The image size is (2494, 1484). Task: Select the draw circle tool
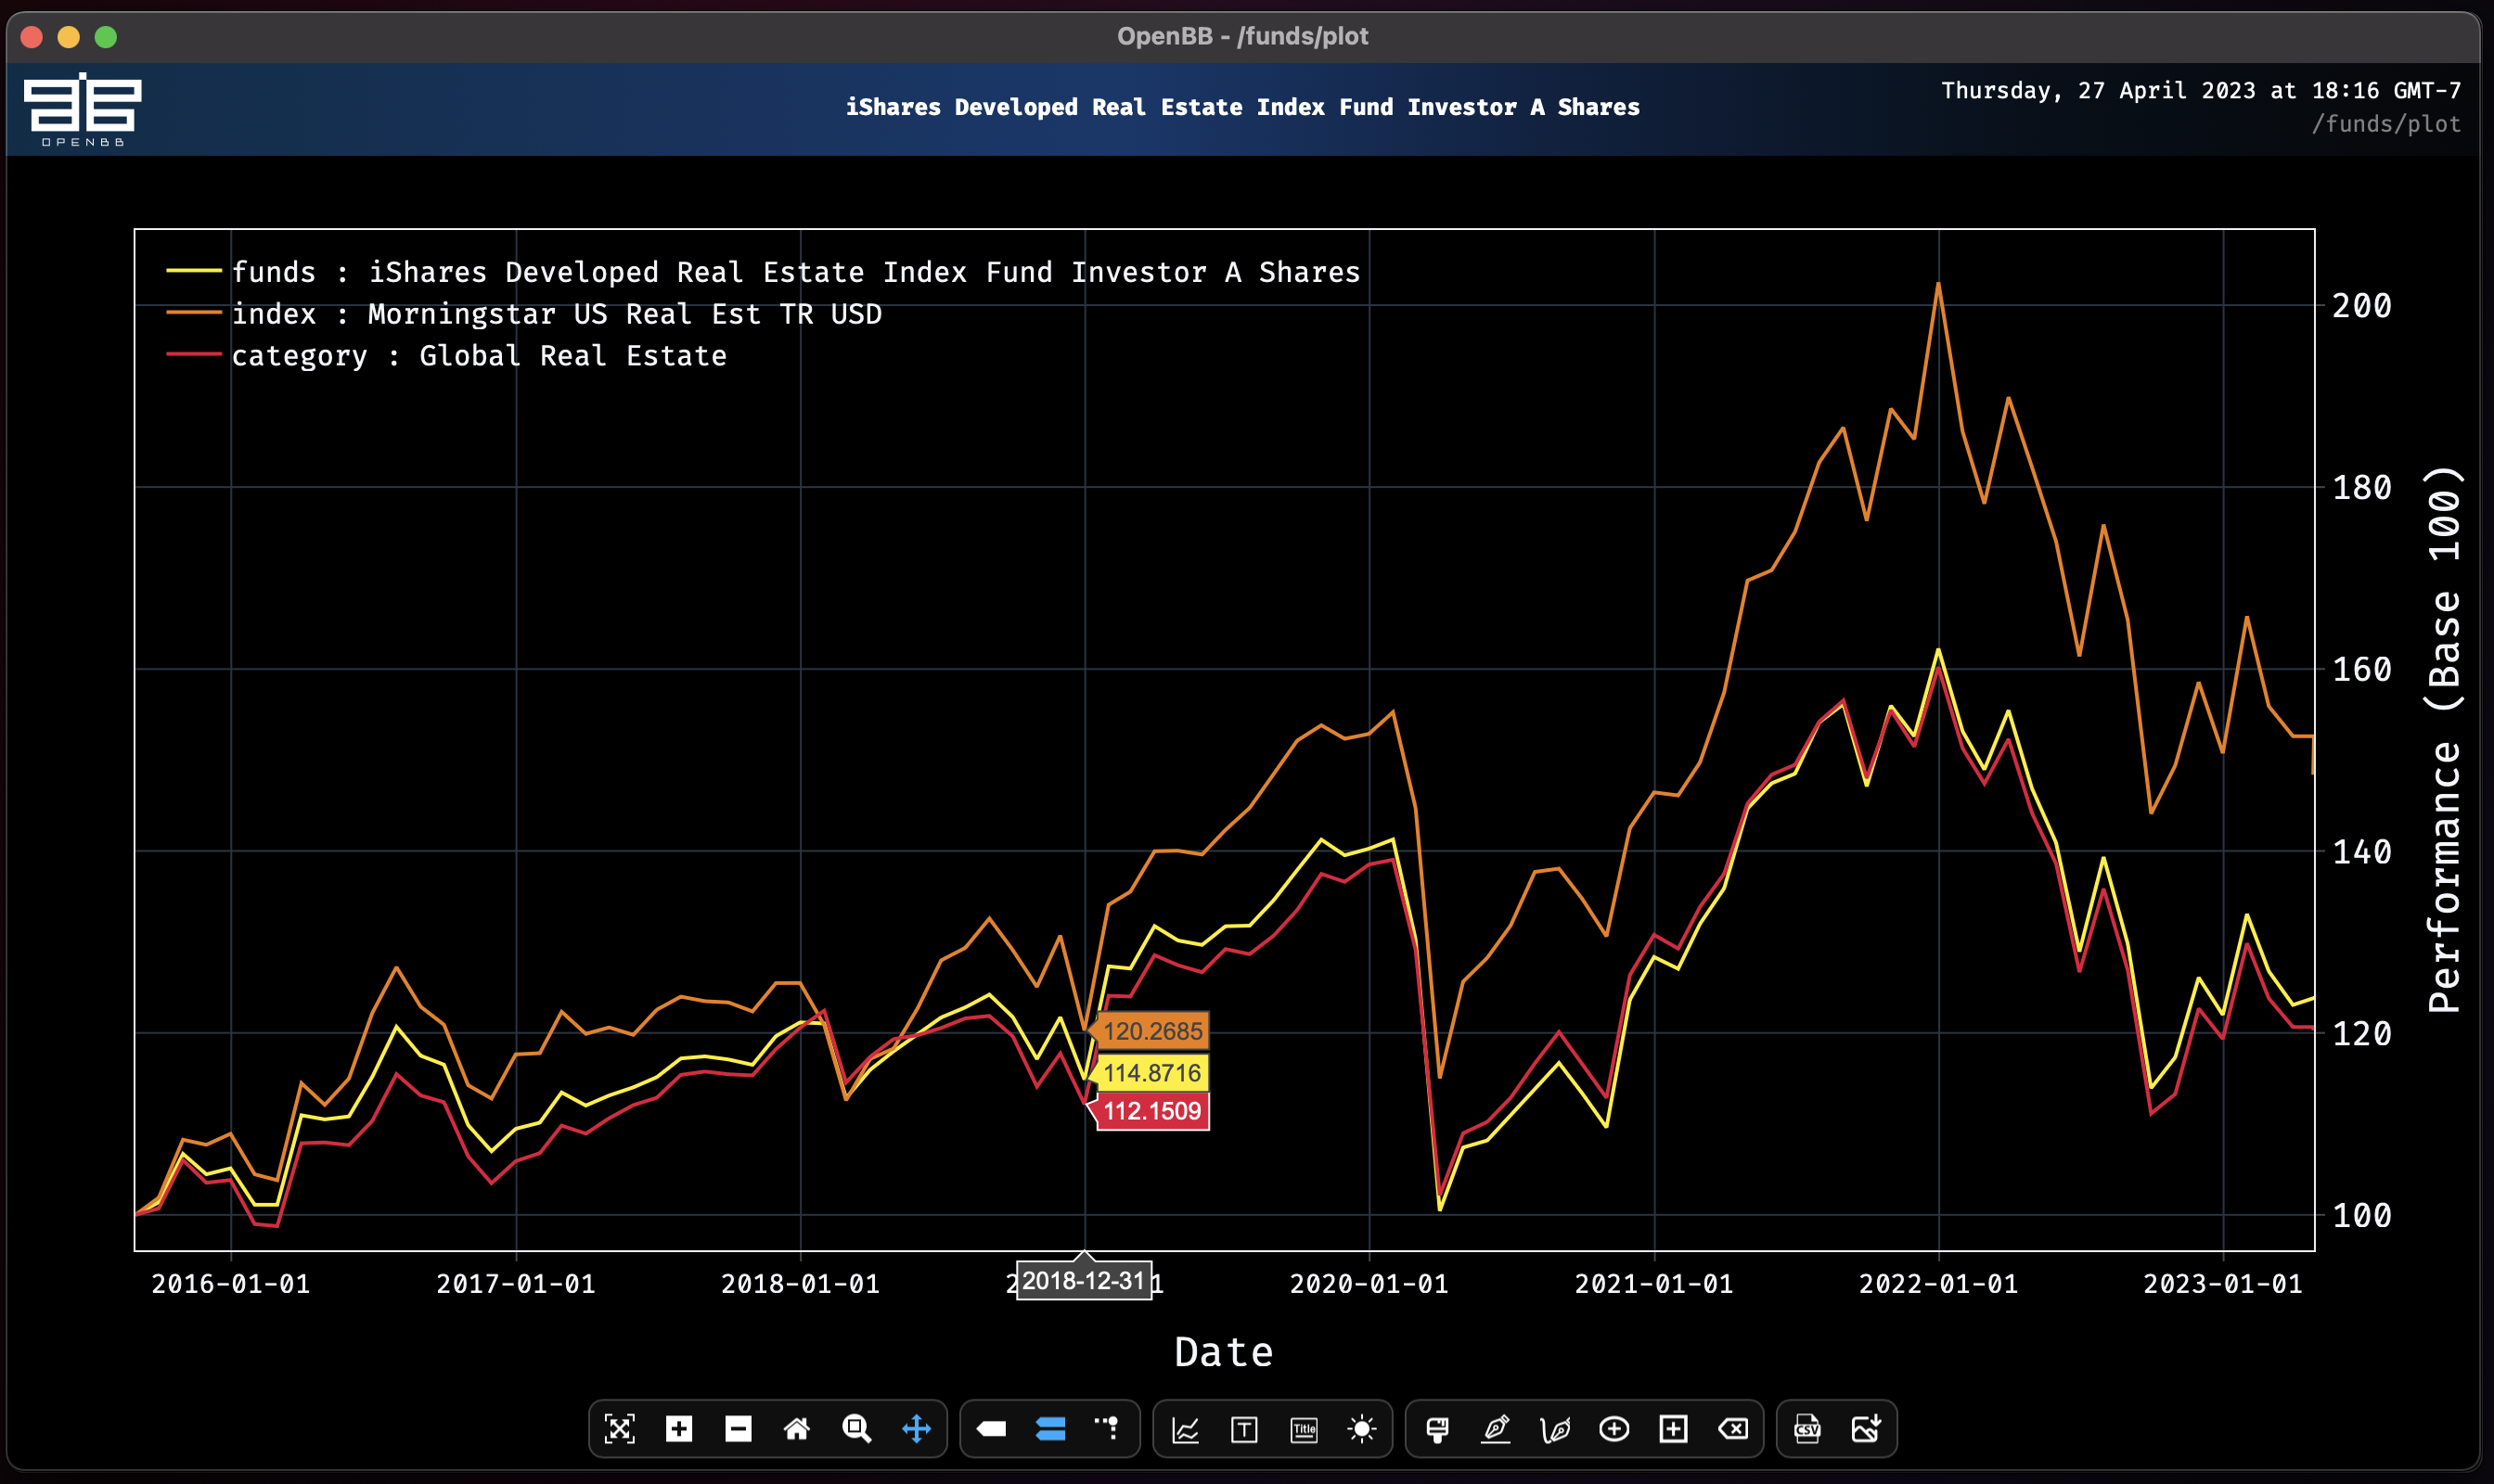click(1613, 1429)
